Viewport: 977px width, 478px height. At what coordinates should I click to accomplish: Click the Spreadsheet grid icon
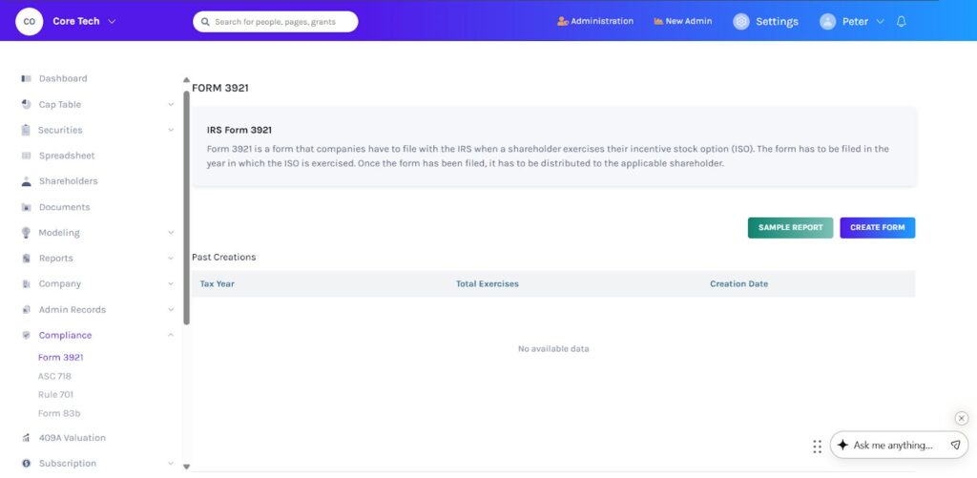tap(26, 156)
